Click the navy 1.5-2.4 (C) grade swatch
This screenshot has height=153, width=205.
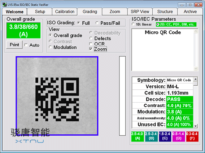165,136
